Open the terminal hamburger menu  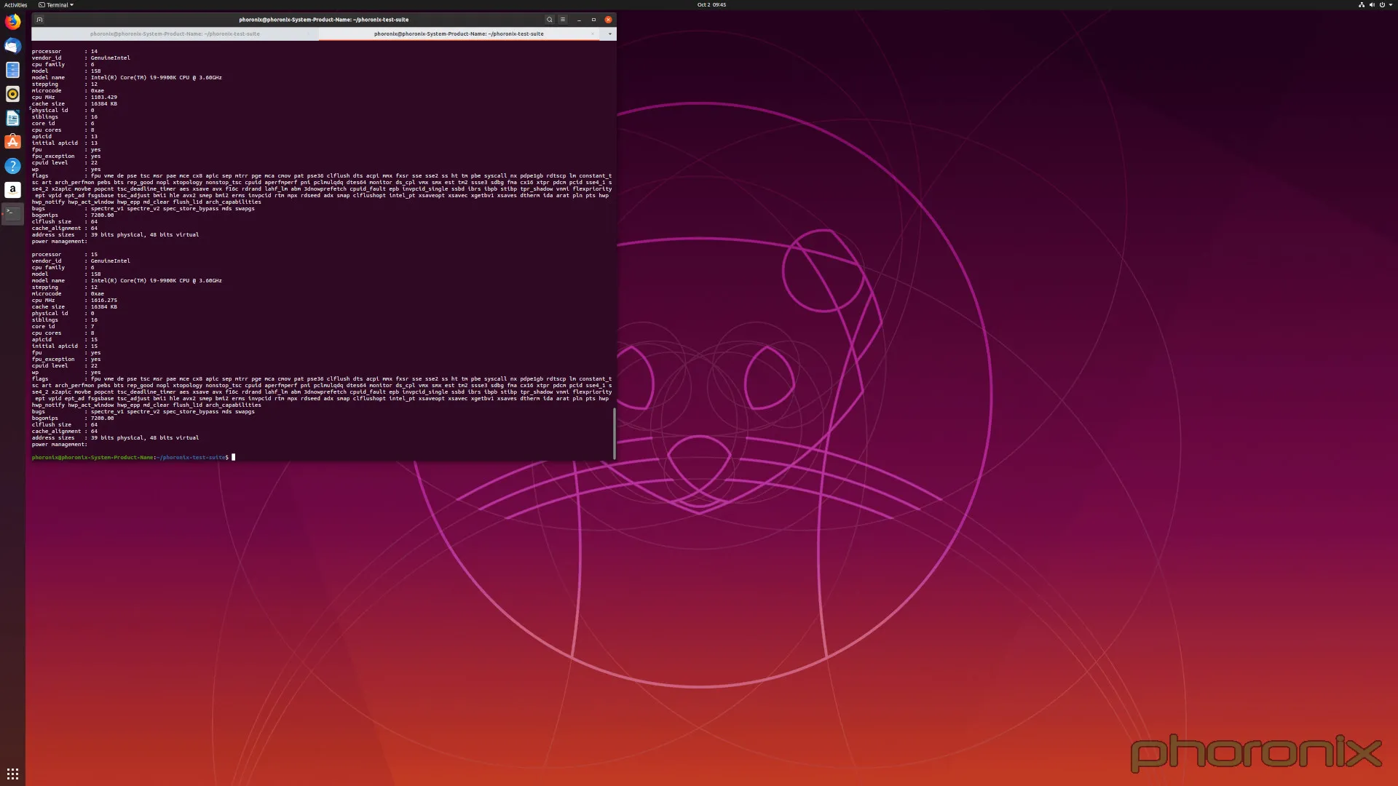tap(563, 20)
